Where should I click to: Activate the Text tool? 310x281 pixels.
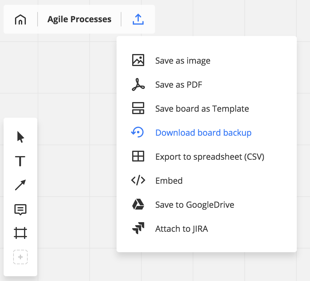pos(20,161)
